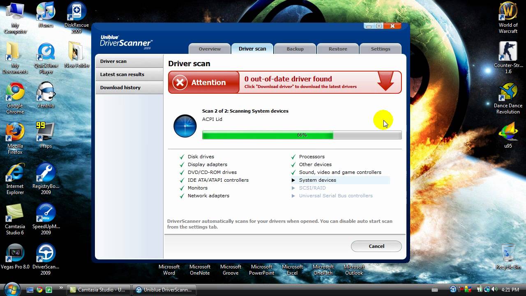
Task: Click the Microsoft Groove desktop label
Action: pos(231,270)
